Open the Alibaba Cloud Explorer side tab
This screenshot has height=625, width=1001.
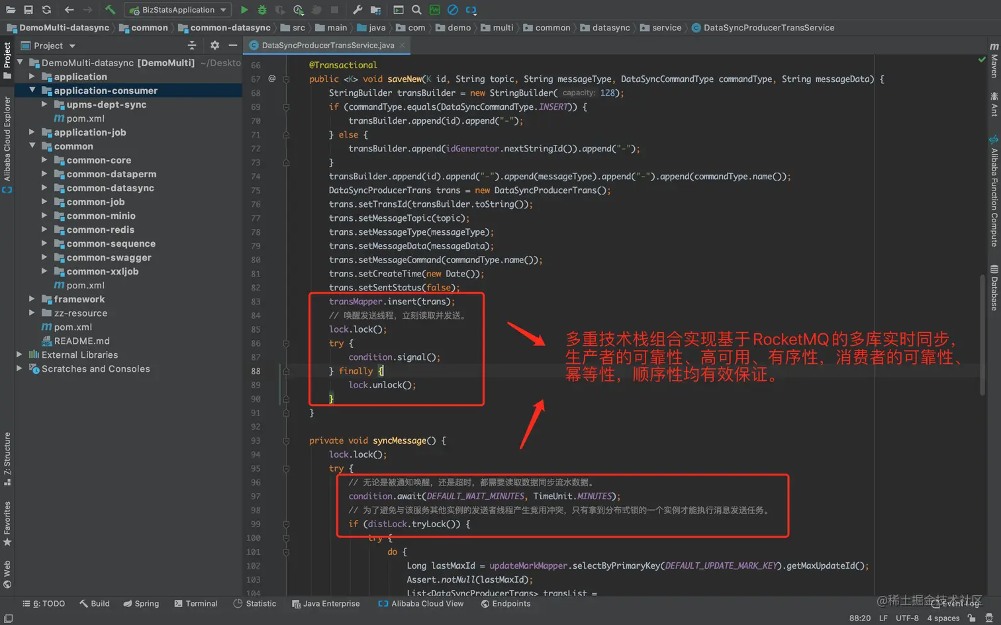tap(7, 145)
